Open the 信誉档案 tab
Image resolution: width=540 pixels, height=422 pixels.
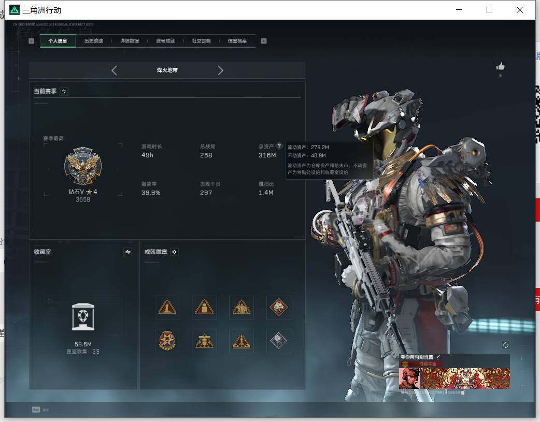click(x=237, y=41)
